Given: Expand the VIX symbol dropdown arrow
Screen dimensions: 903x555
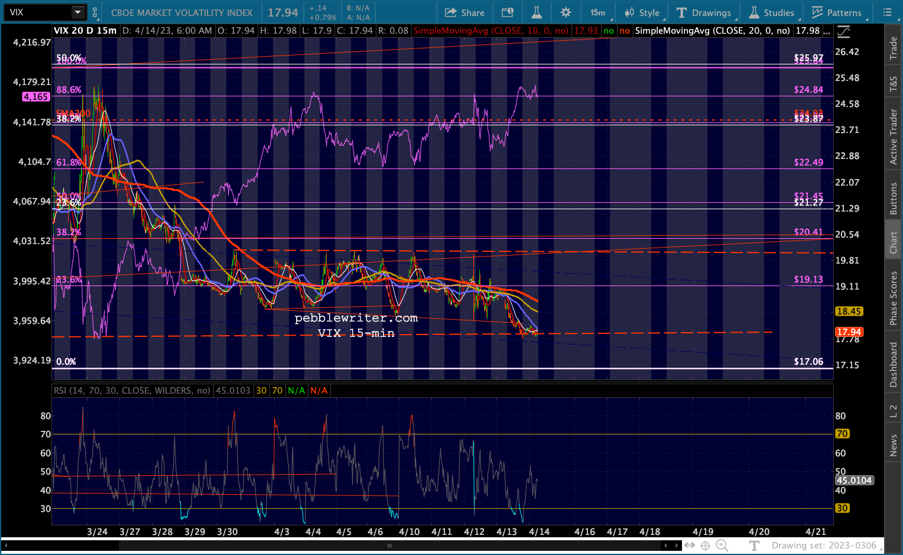Looking at the screenshot, I should [x=78, y=12].
